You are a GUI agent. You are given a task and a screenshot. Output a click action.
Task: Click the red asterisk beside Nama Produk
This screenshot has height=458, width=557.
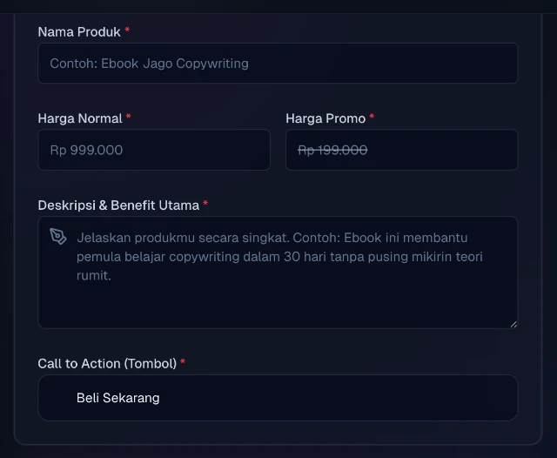(x=127, y=31)
